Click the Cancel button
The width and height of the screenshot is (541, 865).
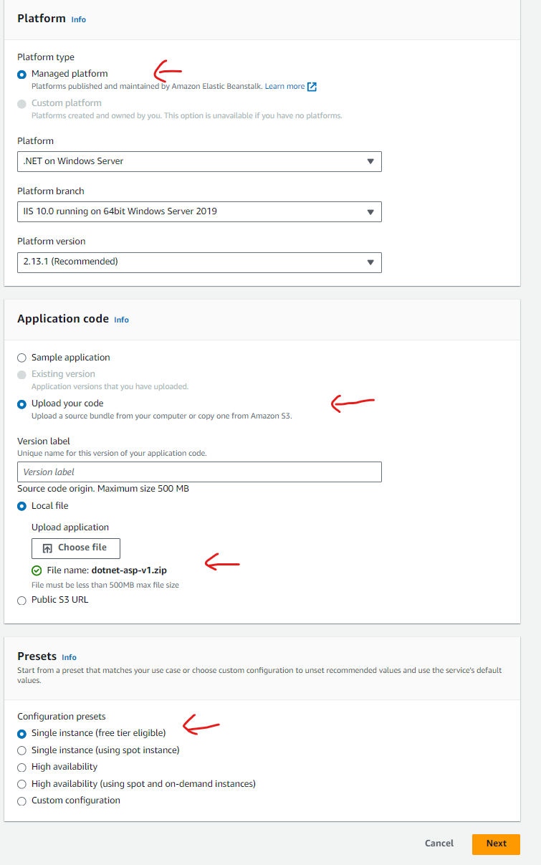(x=439, y=844)
